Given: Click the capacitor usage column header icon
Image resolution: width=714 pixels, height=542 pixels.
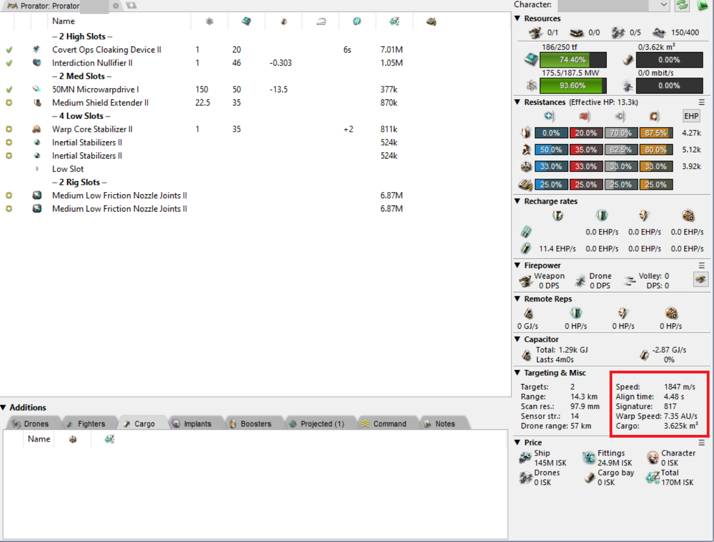Looking at the screenshot, I should coord(283,21).
